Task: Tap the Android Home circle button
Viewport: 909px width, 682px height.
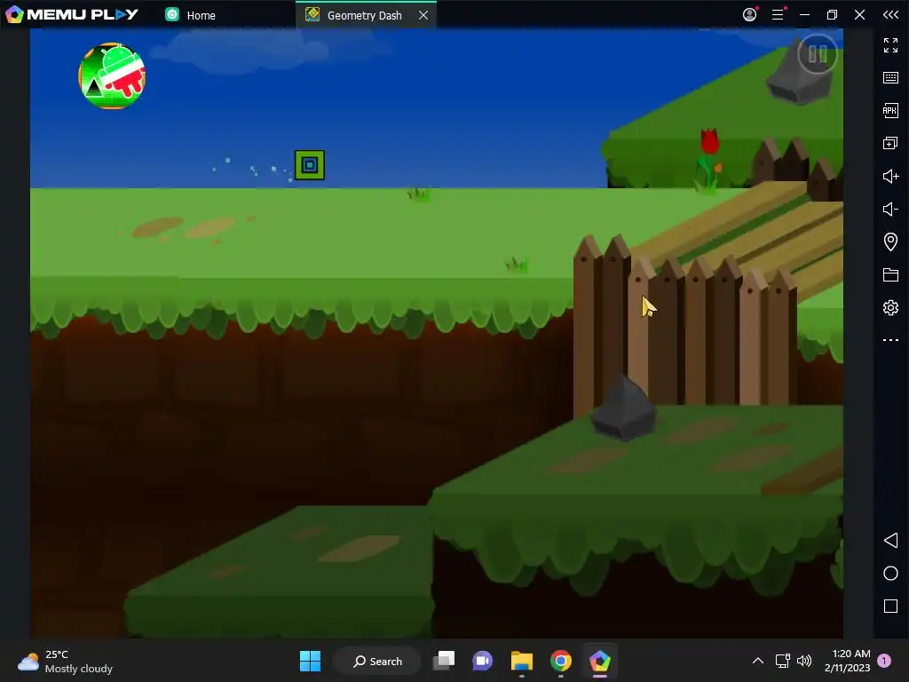Action: [890, 574]
